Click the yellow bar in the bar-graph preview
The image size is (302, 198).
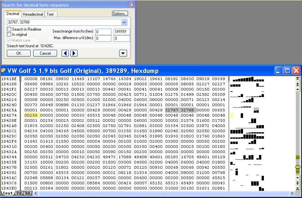click(232, 115)
